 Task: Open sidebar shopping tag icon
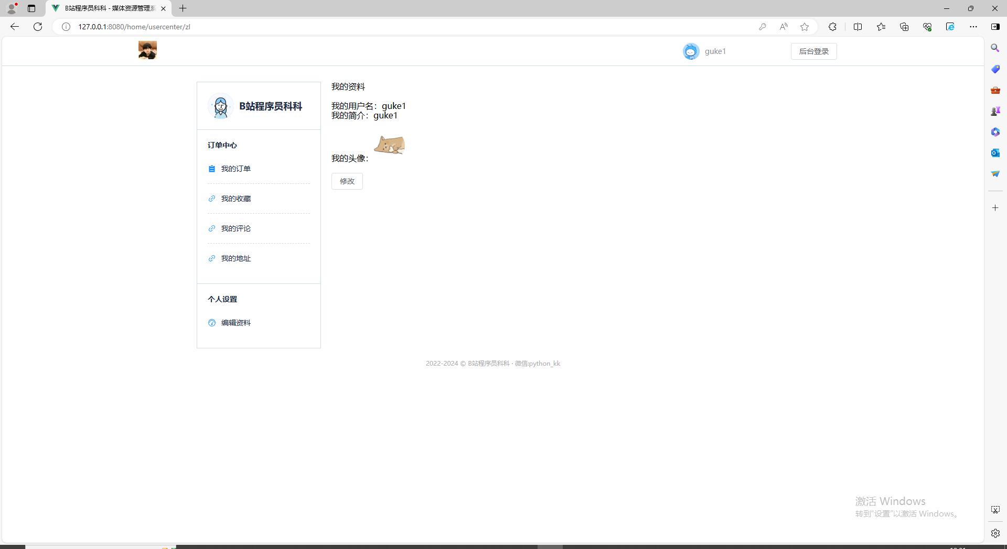[x=995, y=69]
